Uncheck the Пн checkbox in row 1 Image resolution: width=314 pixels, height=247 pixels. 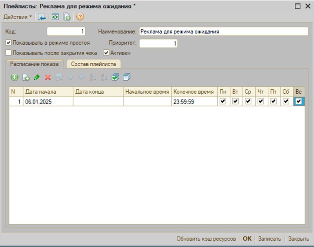tap(223, 102)
